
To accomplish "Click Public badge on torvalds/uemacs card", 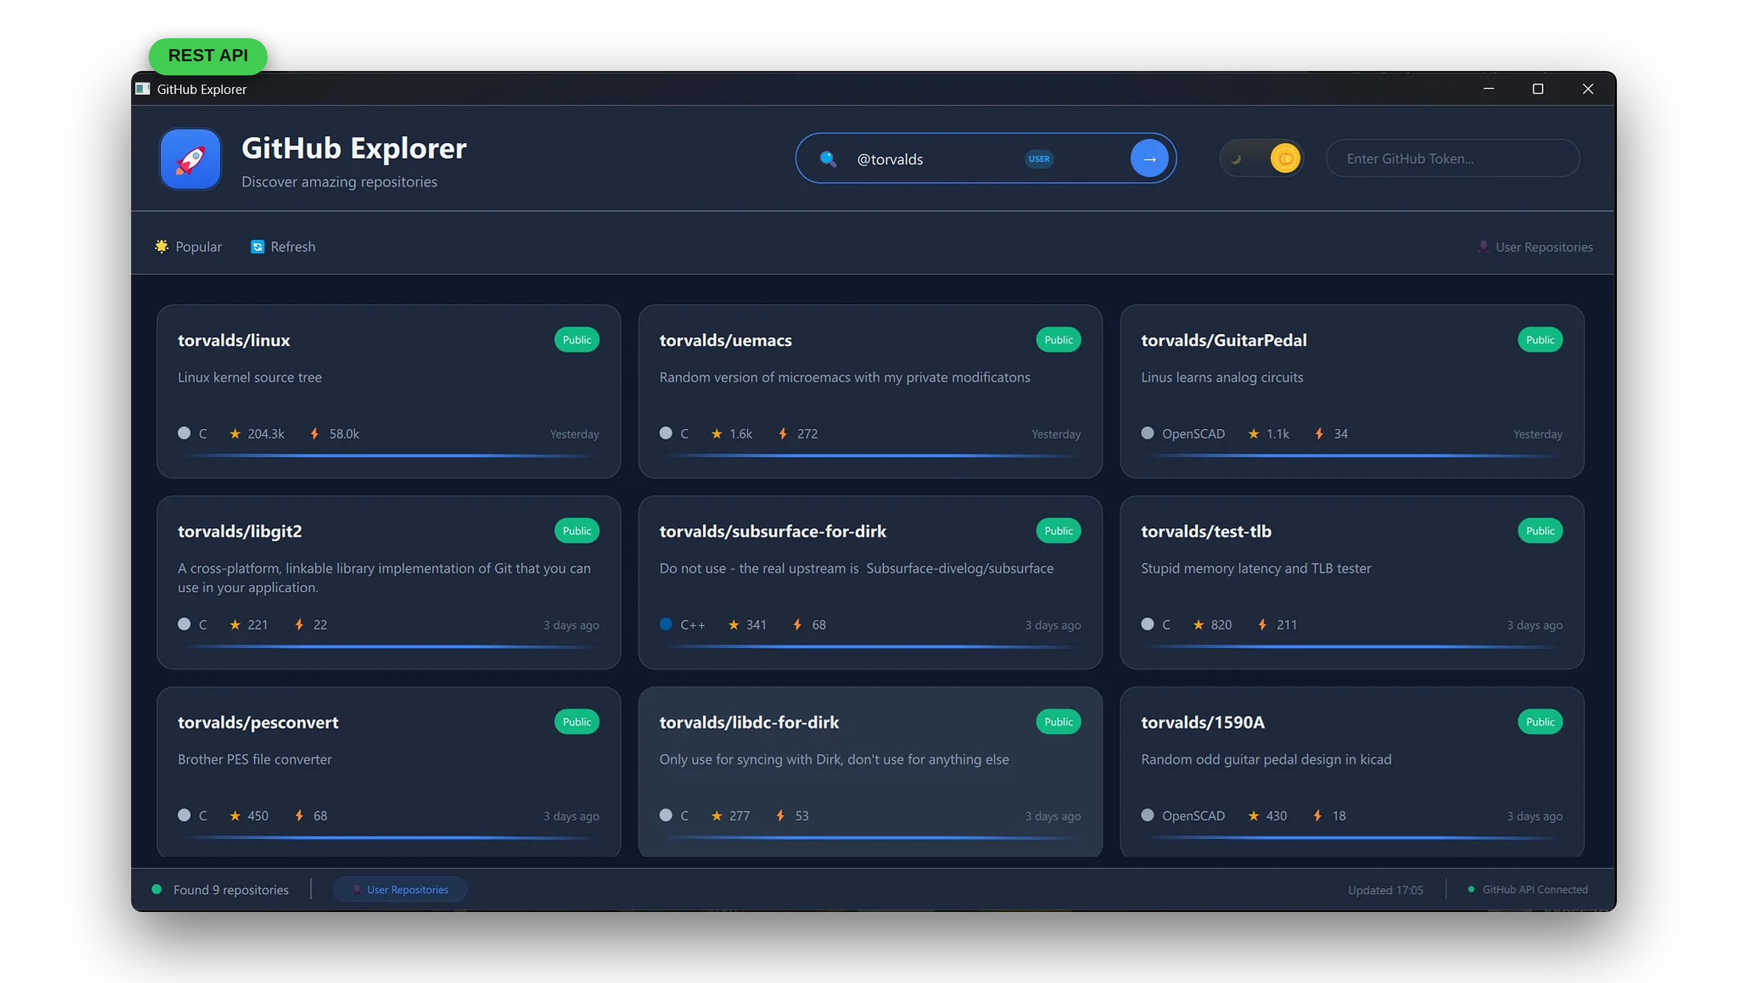I will coord(1058,340).
